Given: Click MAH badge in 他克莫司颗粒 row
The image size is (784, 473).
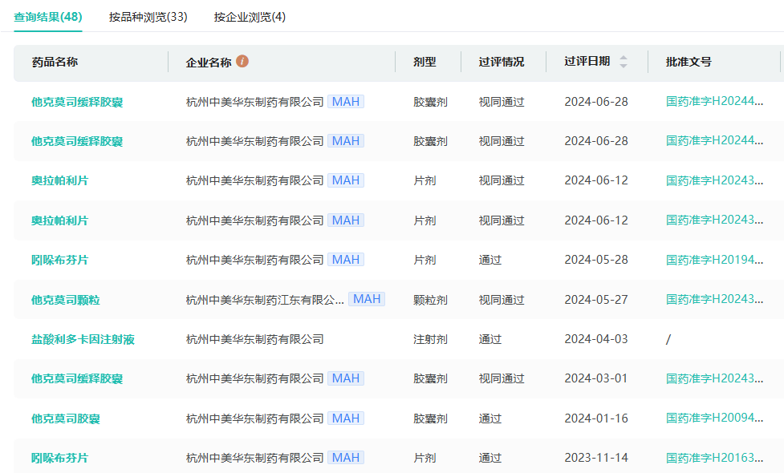Looking at the screenshot, I should 367,299.
